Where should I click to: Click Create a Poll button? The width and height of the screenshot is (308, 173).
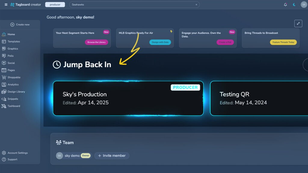click(x=225, y=42)
